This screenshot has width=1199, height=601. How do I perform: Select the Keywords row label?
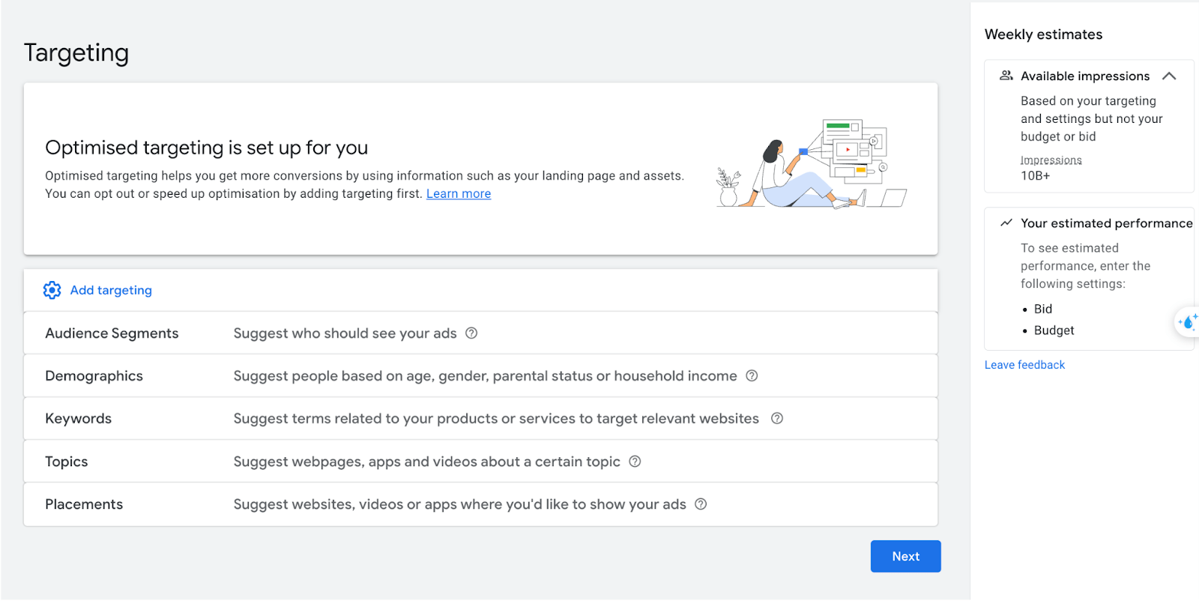coord(78,419)
